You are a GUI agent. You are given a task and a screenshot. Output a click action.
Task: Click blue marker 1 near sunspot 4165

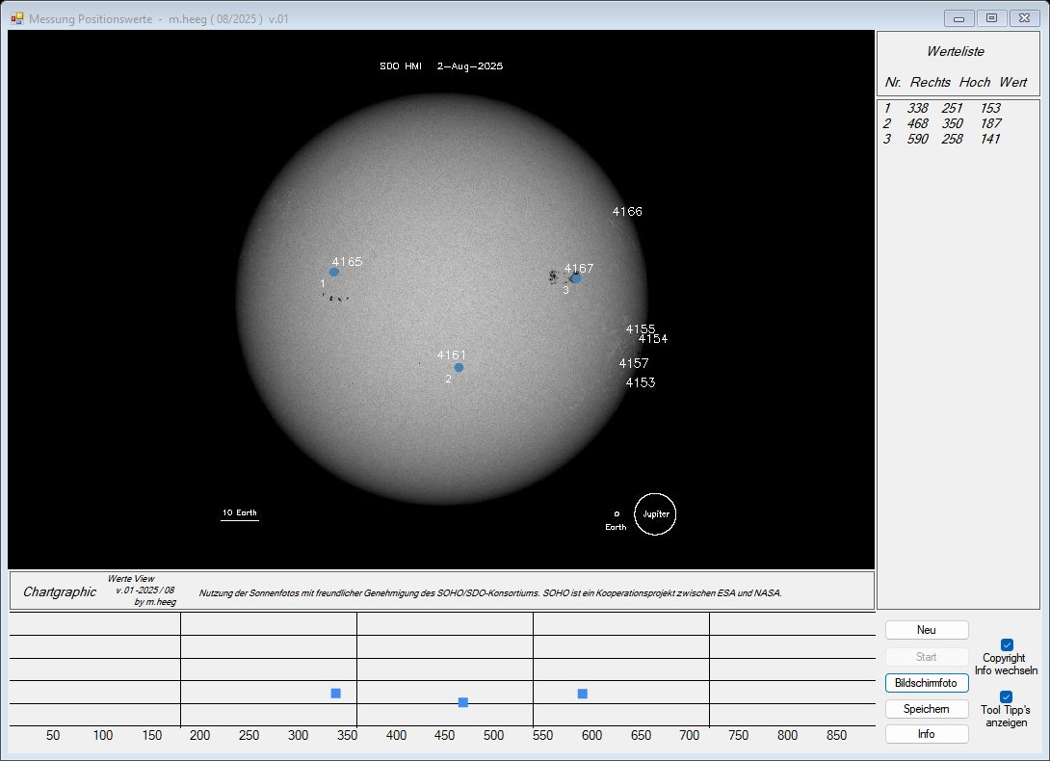pyautogui.click(x=334, y=273)
